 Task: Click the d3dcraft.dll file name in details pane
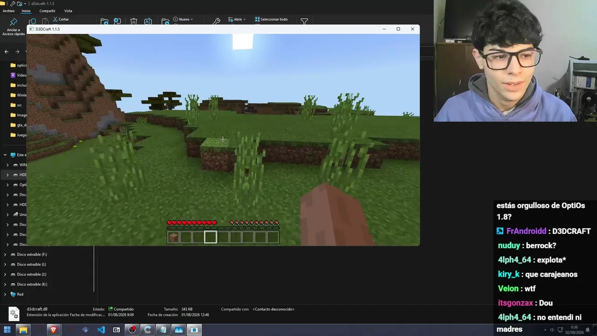coord(37,309)
